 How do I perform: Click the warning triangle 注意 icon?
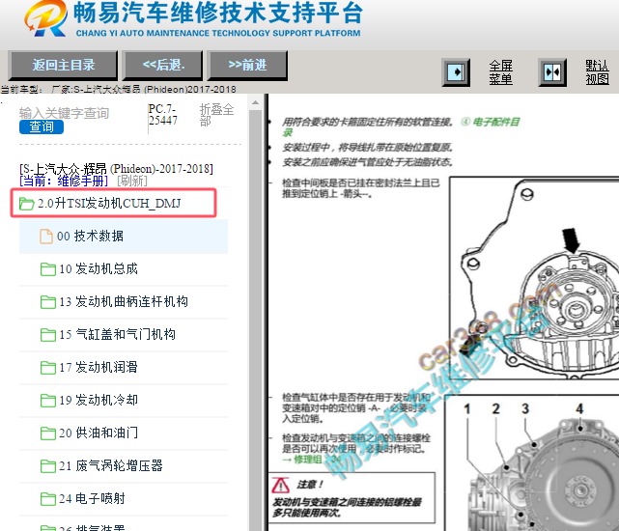pyautogui.click(x=280, y=485)
